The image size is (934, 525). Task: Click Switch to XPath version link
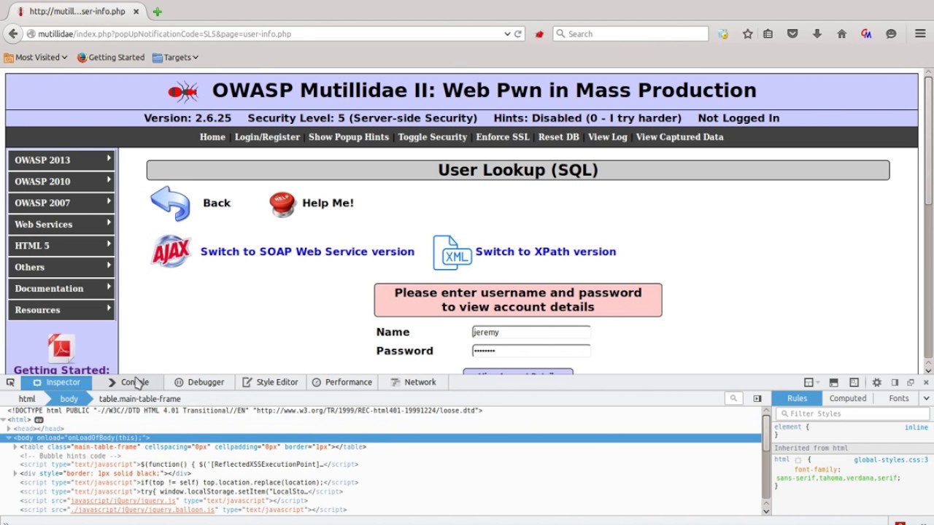[546, 252]
